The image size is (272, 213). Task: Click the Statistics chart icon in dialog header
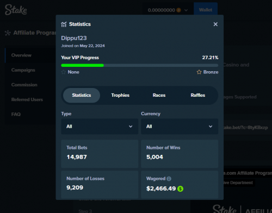pyautogui.click(x=64, y=24)
